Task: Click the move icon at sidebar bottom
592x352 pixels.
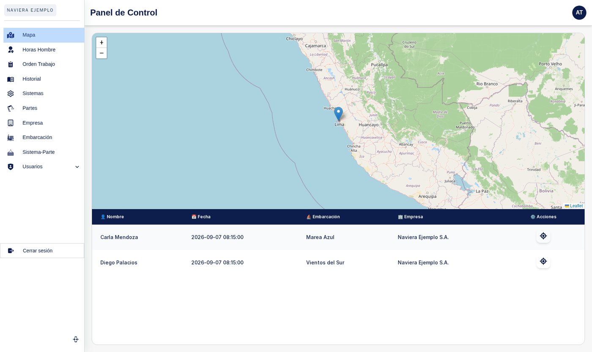Action: tap(76, 339)
